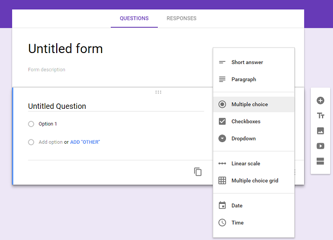Click the Add video icon
Viewport: 333px width, 240px height.
point(320,146)
